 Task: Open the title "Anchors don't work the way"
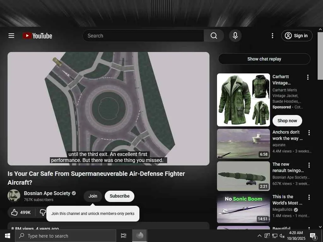[x=288, y=135]
